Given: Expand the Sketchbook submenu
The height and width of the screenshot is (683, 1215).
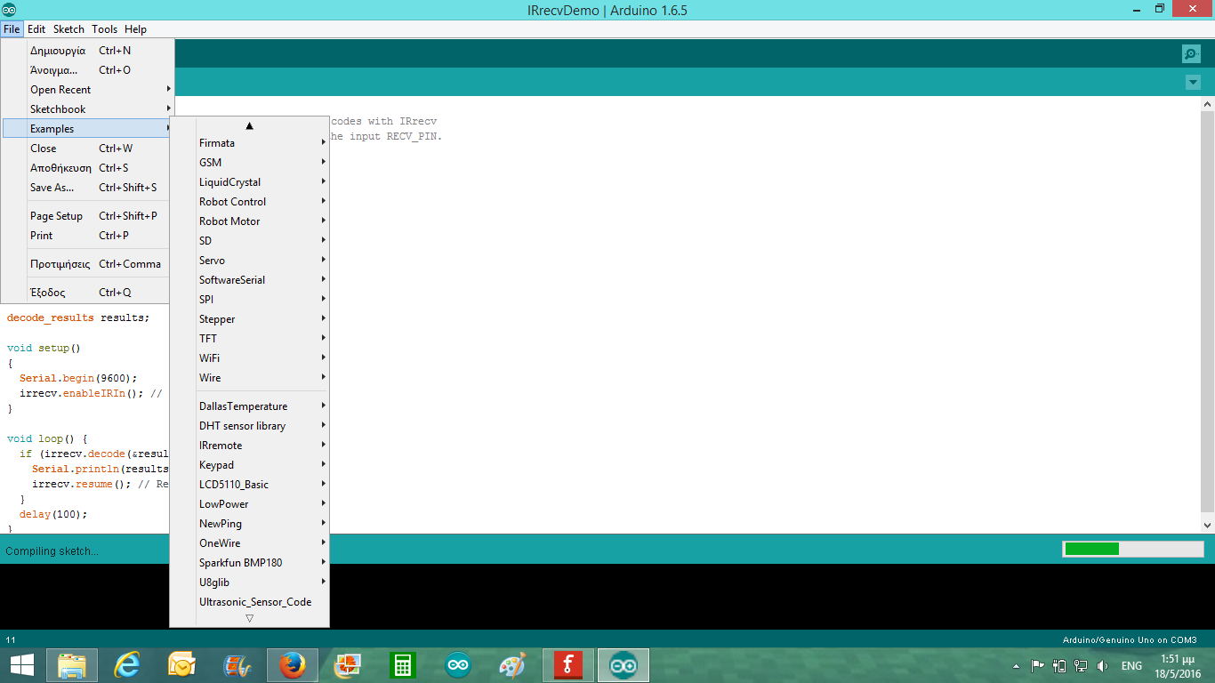Looking at the screenshot, I should (x=87, y=109).
